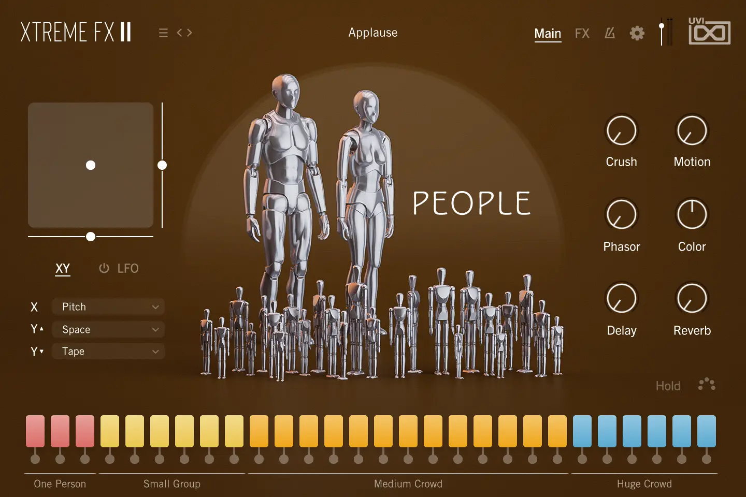Click the "Small Group" group label

172,484
